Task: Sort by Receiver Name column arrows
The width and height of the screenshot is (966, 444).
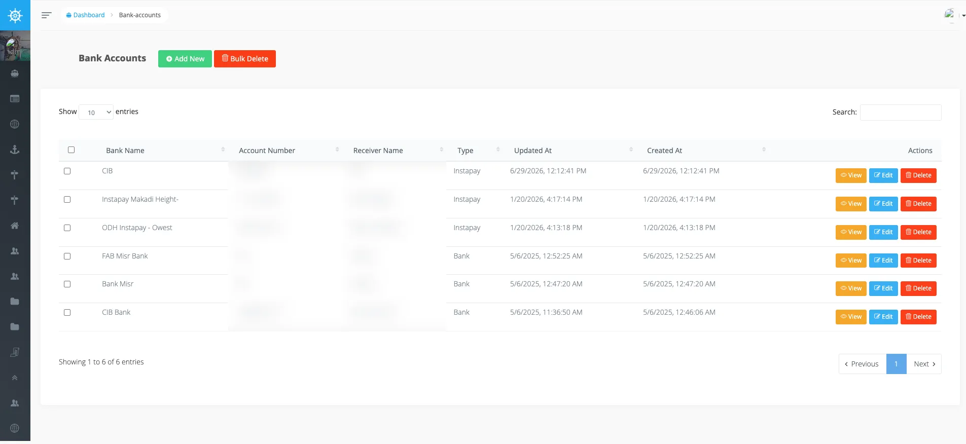Action: tap(442, 150)
